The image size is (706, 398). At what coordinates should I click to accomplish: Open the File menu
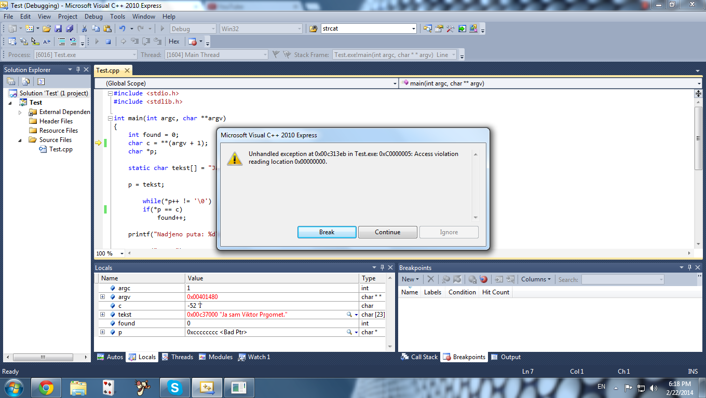(x=8, y=17)
